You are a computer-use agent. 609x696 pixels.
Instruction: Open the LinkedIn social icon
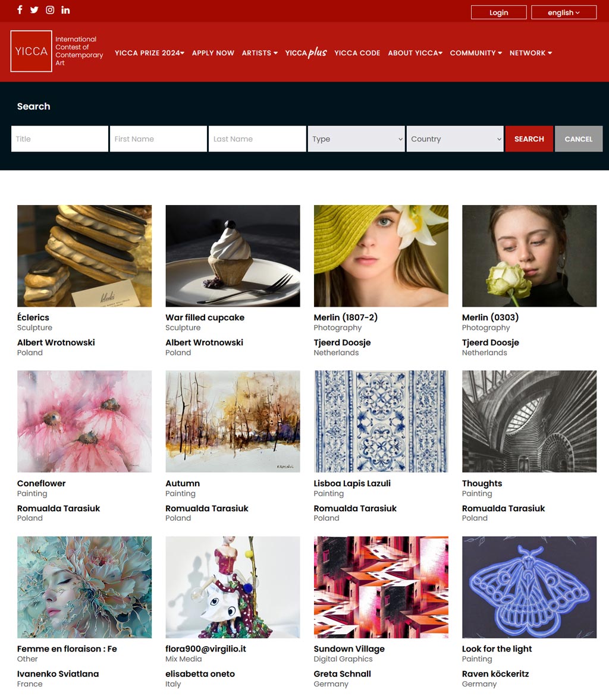tap(65, 10)
